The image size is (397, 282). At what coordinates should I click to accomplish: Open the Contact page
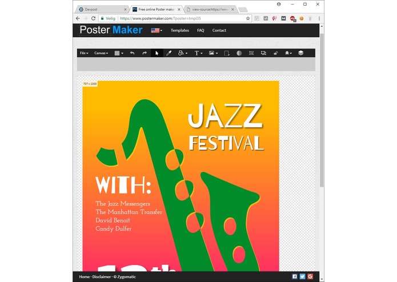(219, 30)
